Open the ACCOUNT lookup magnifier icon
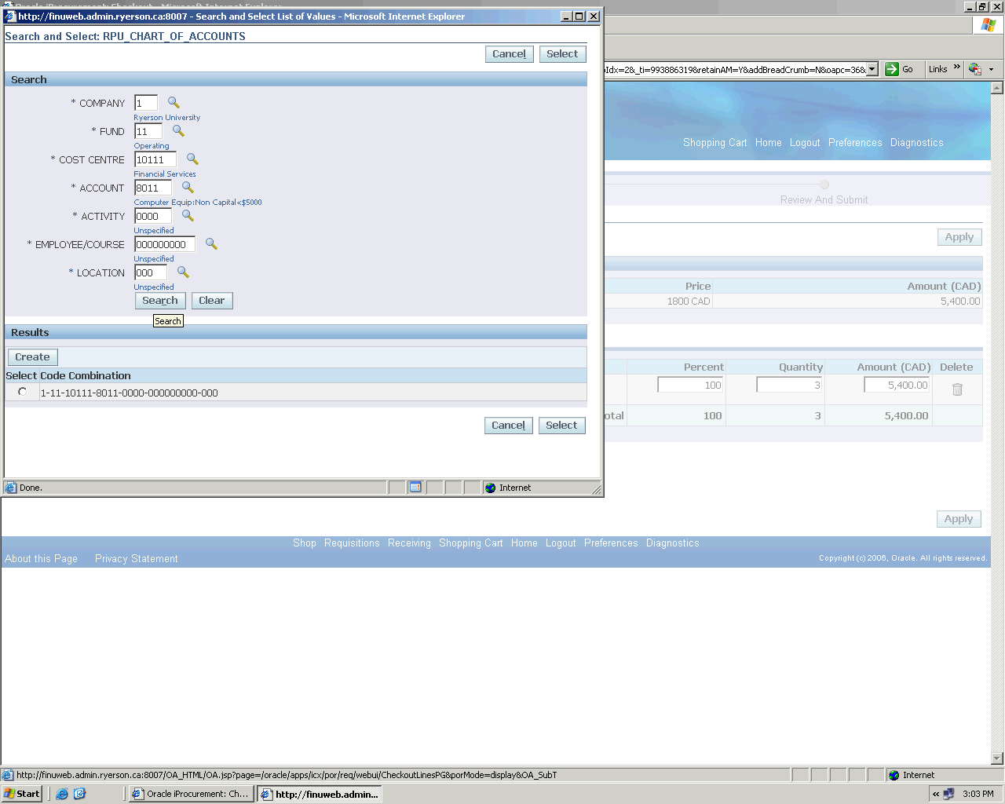Viewport: 1005px width, 804px height. coord(188,188)
